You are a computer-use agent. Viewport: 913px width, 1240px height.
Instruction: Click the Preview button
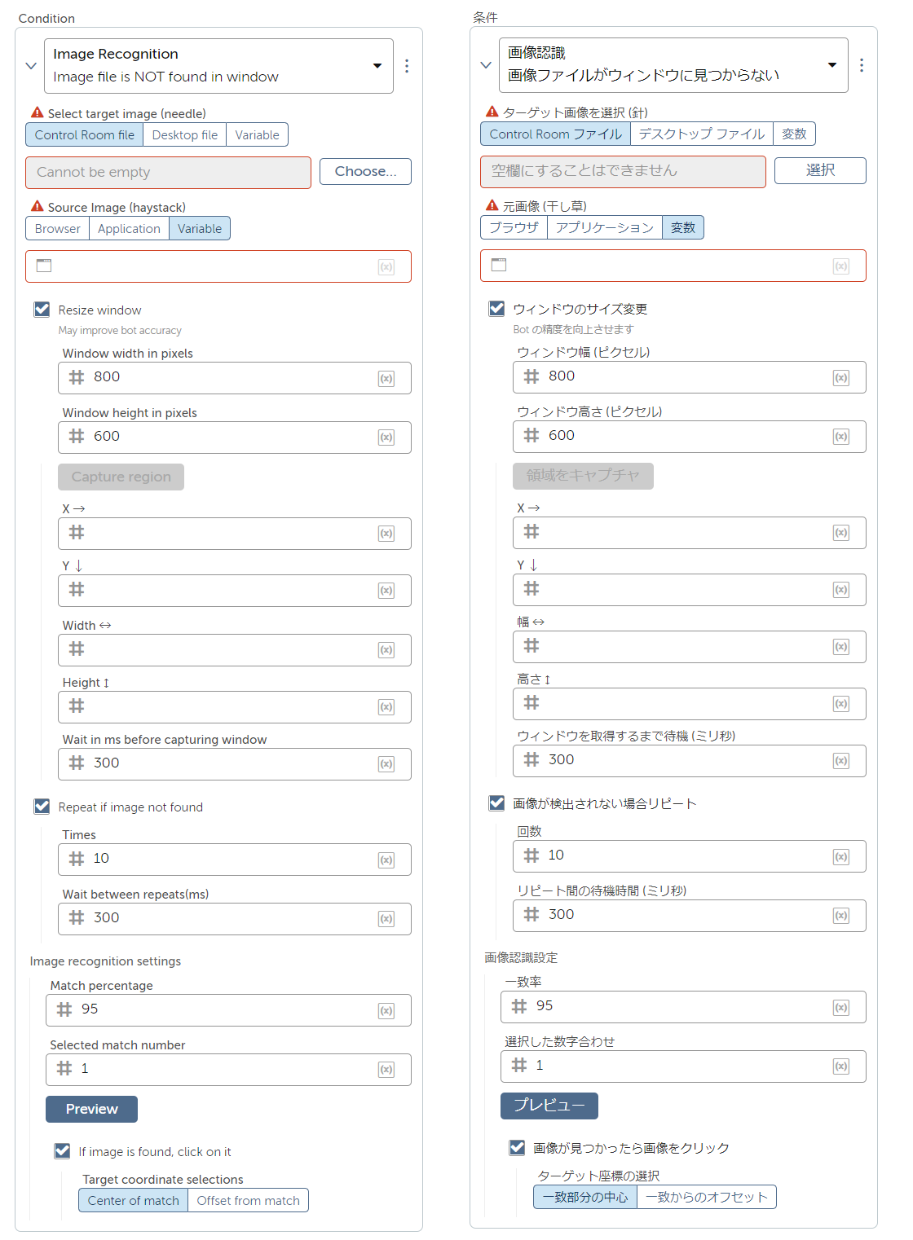(91, 1109)
